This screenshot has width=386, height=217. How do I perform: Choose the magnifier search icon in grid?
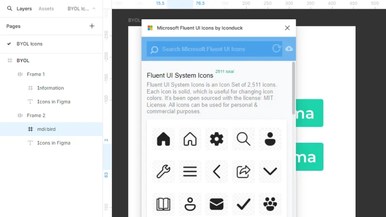point(244,139)
